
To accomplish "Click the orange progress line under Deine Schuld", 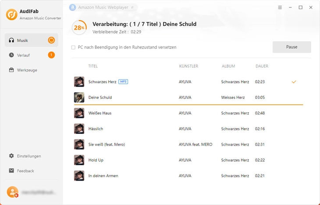I will (188, 104).
